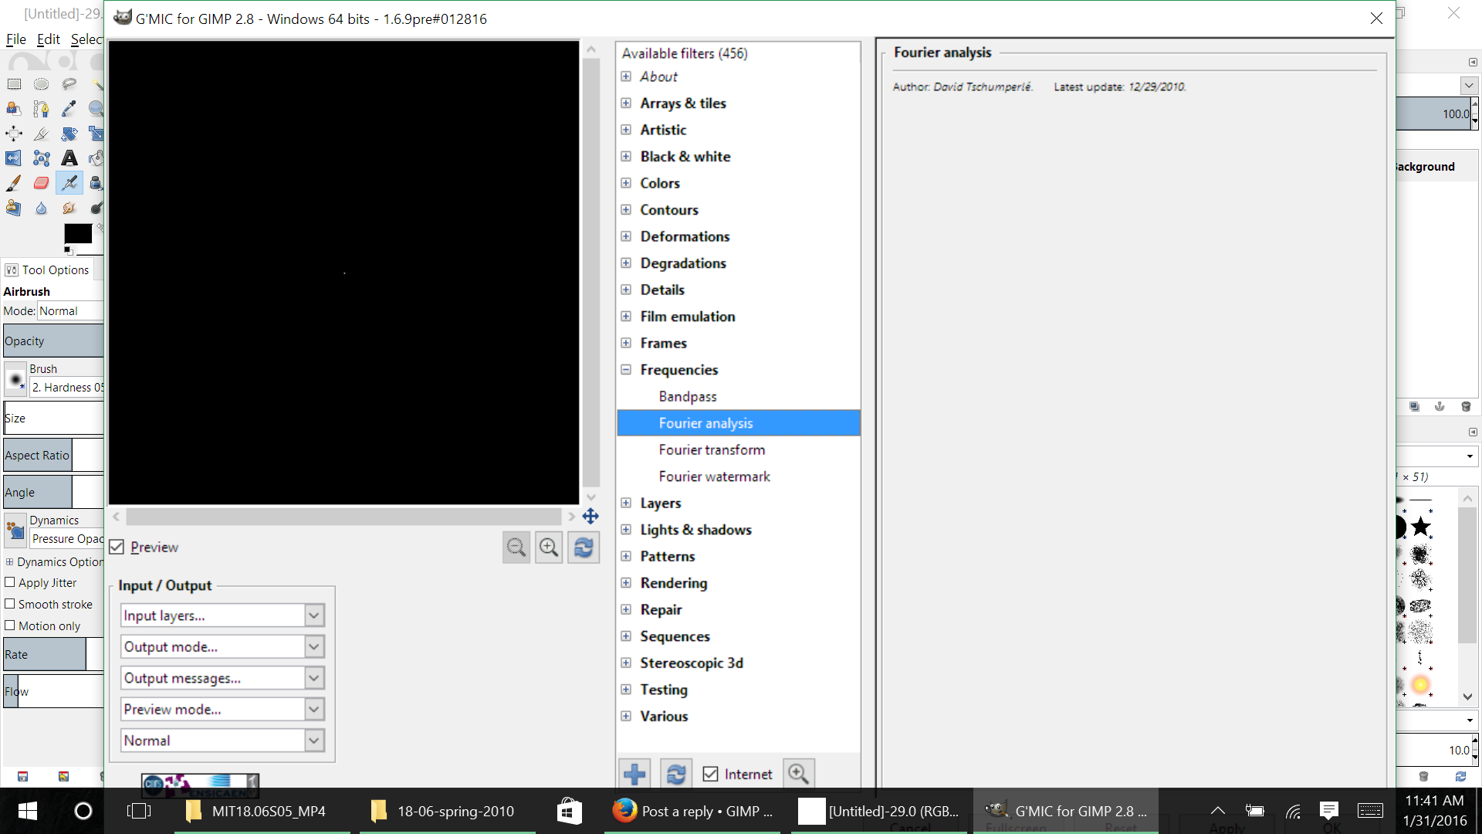Open the Output mode dropdown
This screenshot has width=1482, height=834.
pyautogui.click(x=222, y=646)
